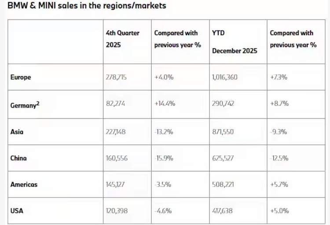Click the Germany row label
The image size is (330, 225).
pyautogui.click(x=23, y=104)
